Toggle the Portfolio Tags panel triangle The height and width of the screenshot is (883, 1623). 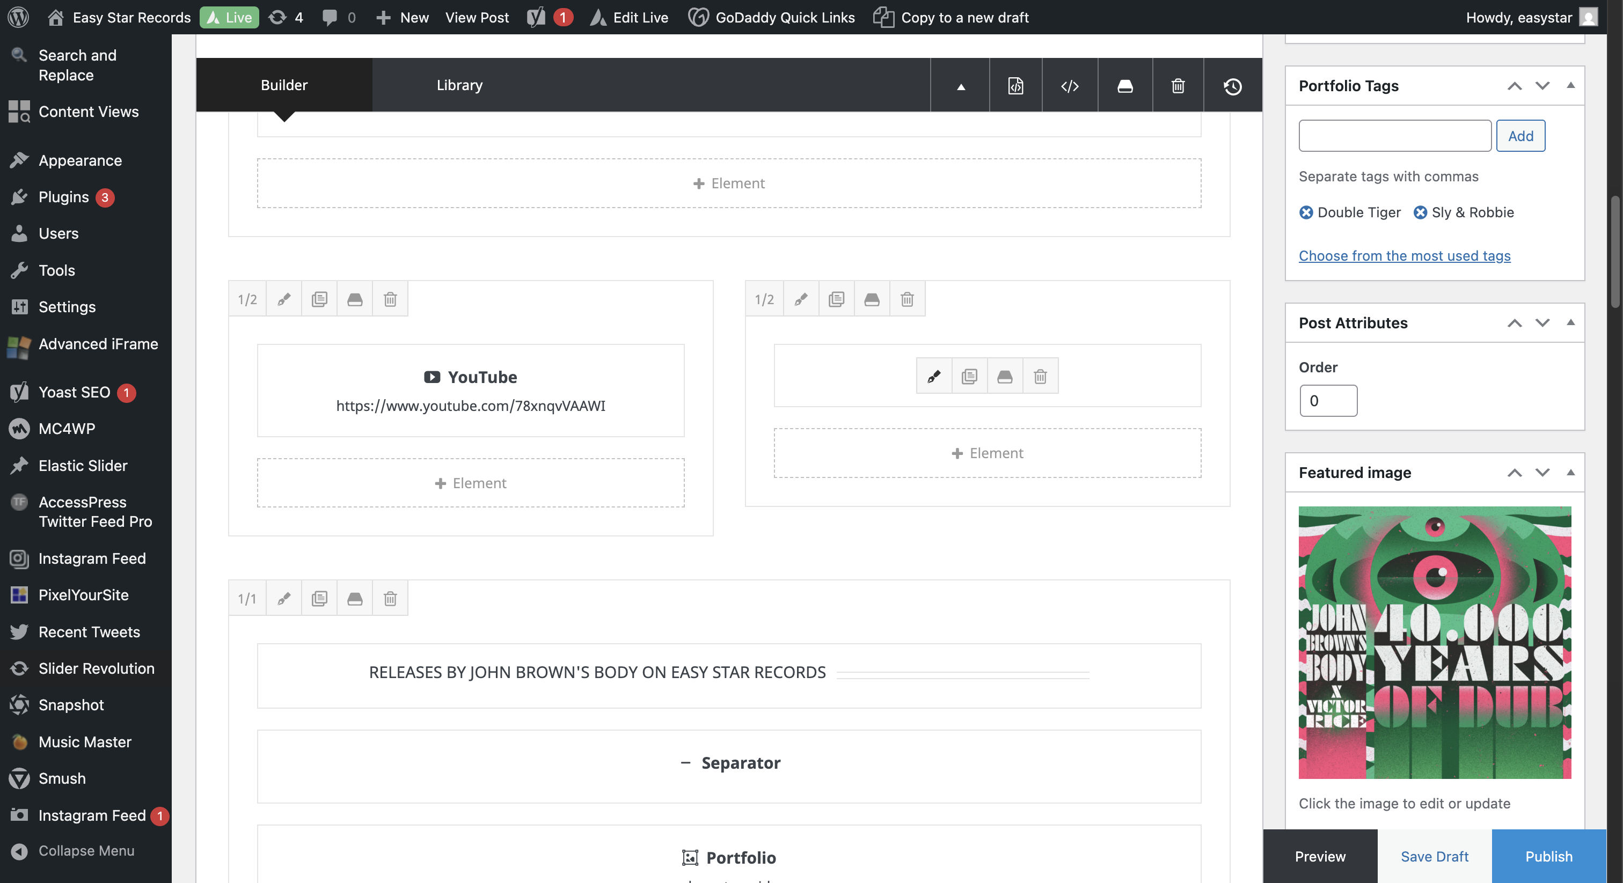coord(1570,85)
